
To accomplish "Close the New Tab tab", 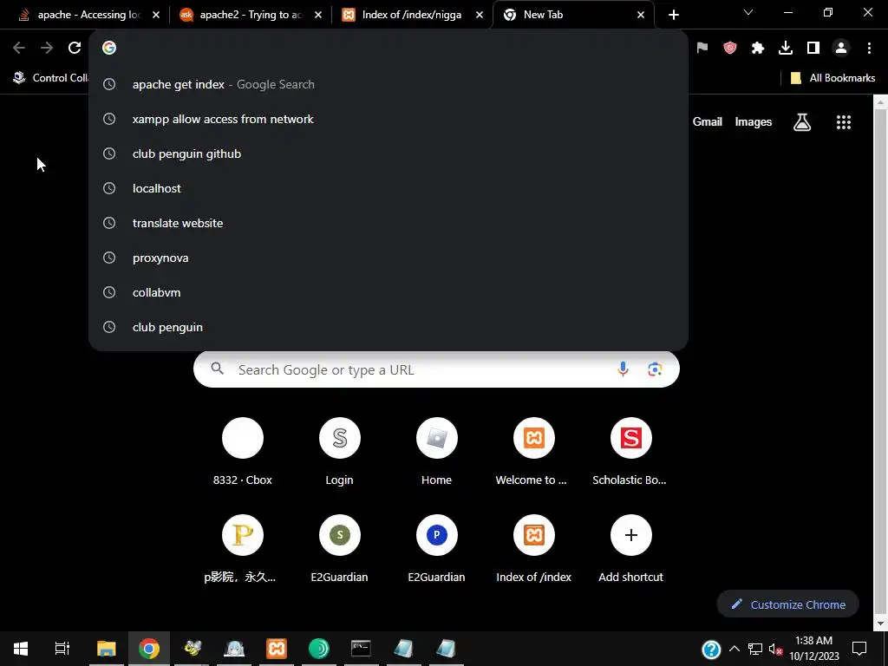I will tap(641, 15).
